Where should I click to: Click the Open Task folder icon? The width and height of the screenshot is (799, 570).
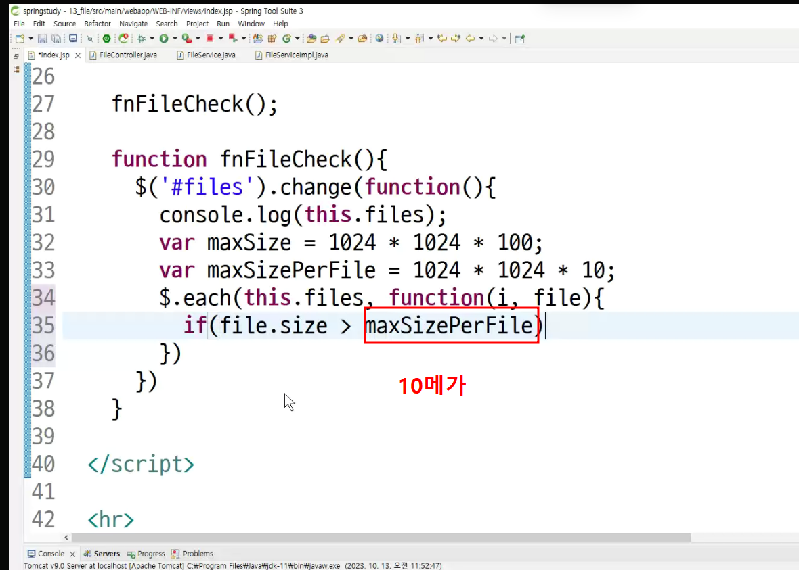click(311, 38)
